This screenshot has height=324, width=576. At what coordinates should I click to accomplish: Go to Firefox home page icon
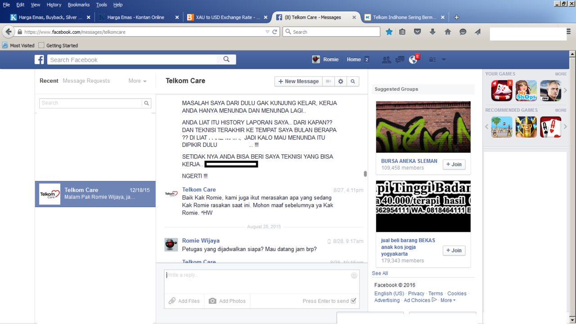click(448, 32)
